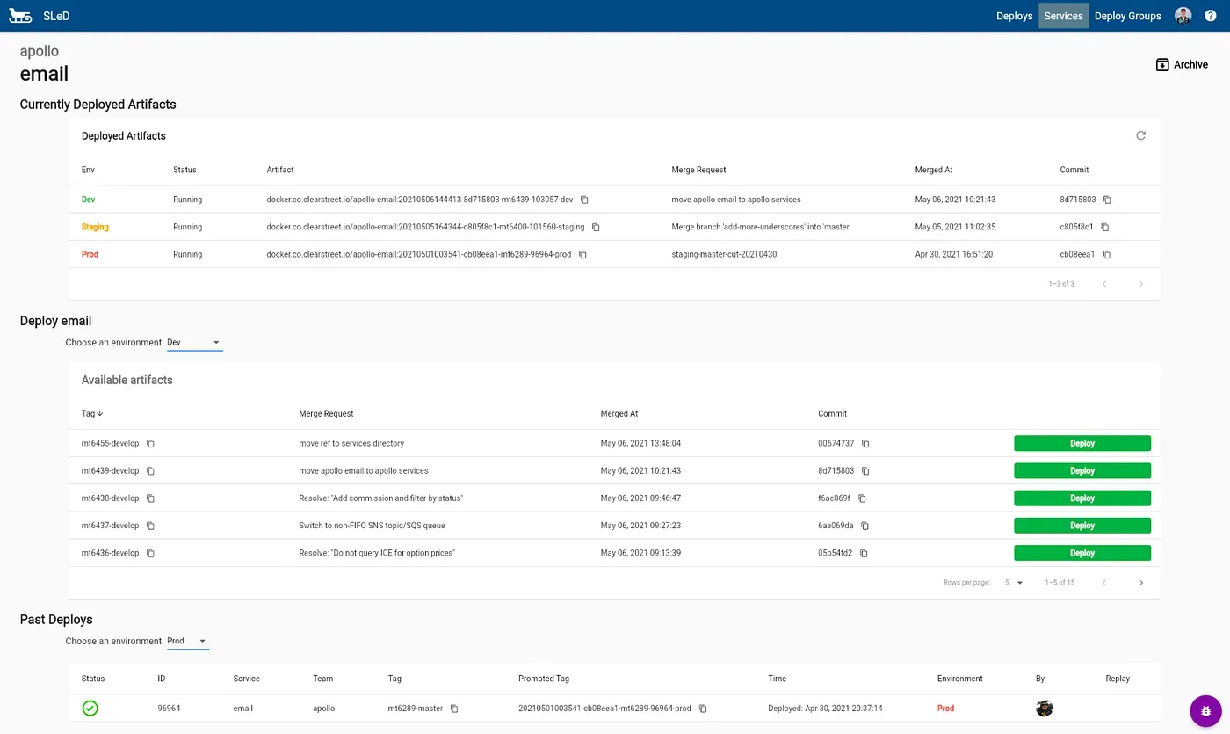Click the green success status icon
Screen dimensions: 1230x734
[x=90, y=708]
